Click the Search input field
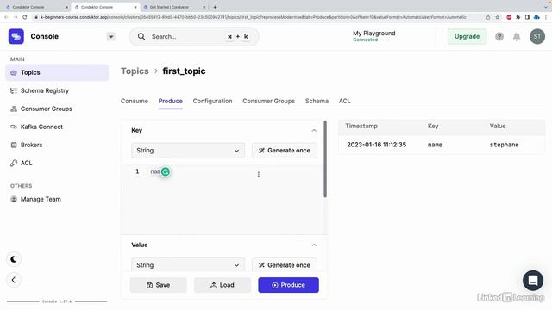 [194, 36]
